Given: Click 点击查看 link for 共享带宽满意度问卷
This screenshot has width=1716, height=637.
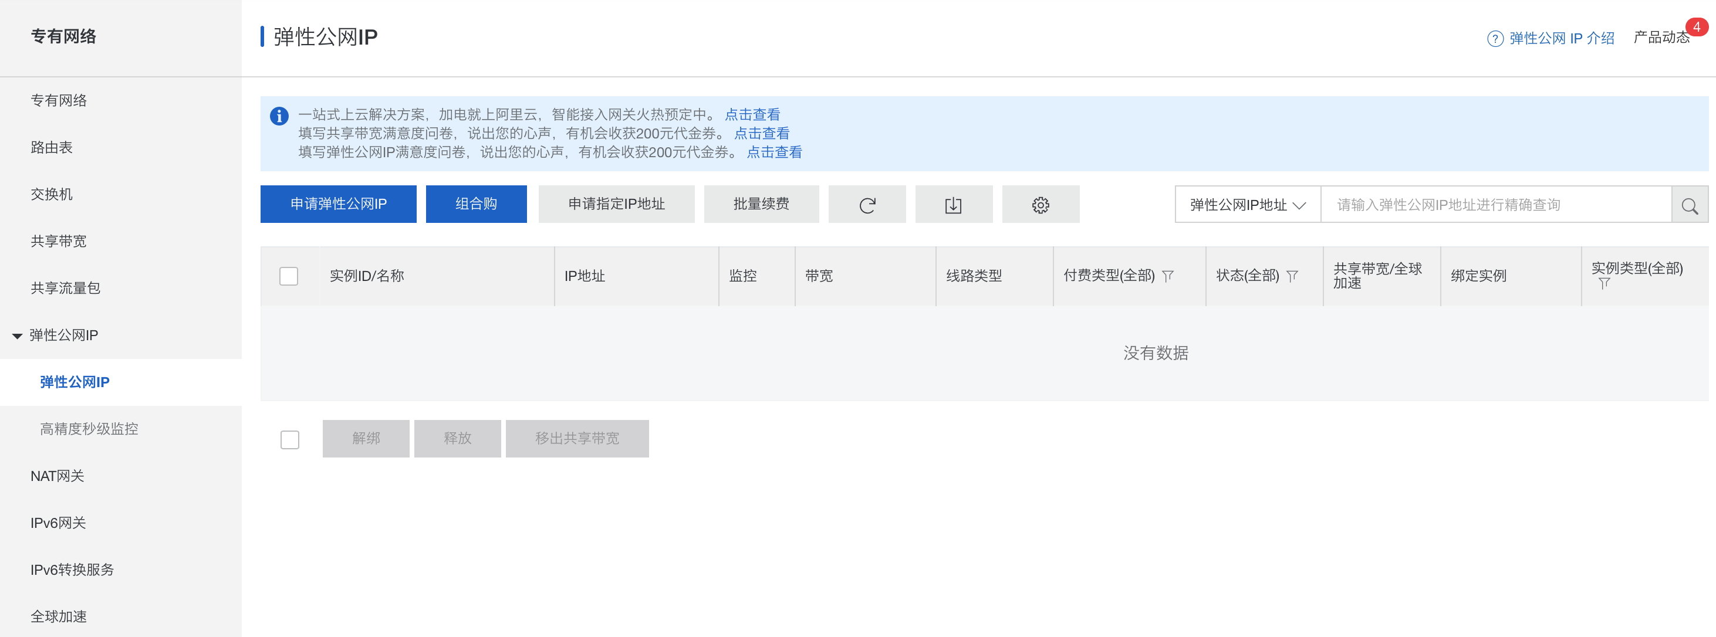Looking at the screenshot, I should [761, 133].
